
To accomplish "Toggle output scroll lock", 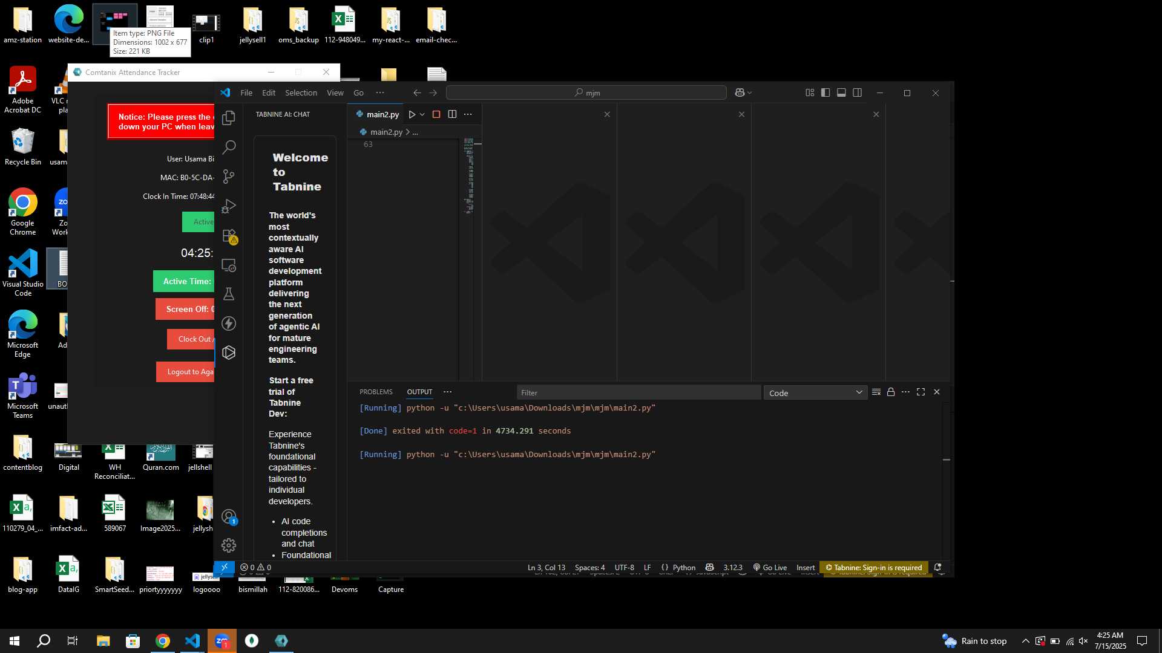I will [891, 392].
